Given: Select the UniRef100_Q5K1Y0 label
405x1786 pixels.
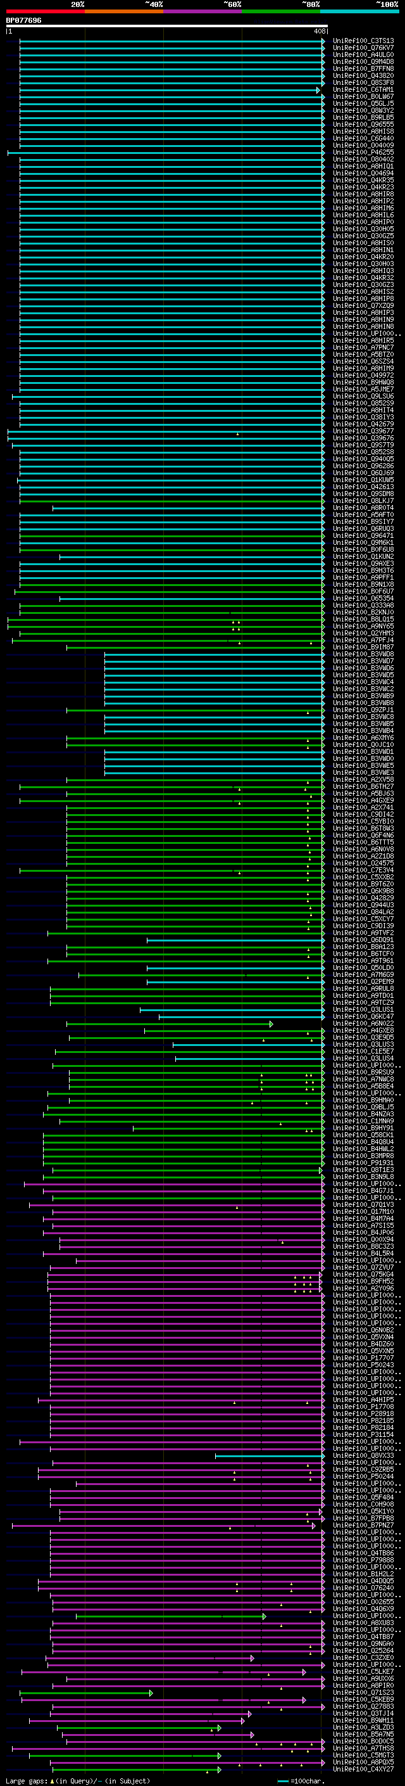Looking at the screenshot, I should coord(363,1511).
